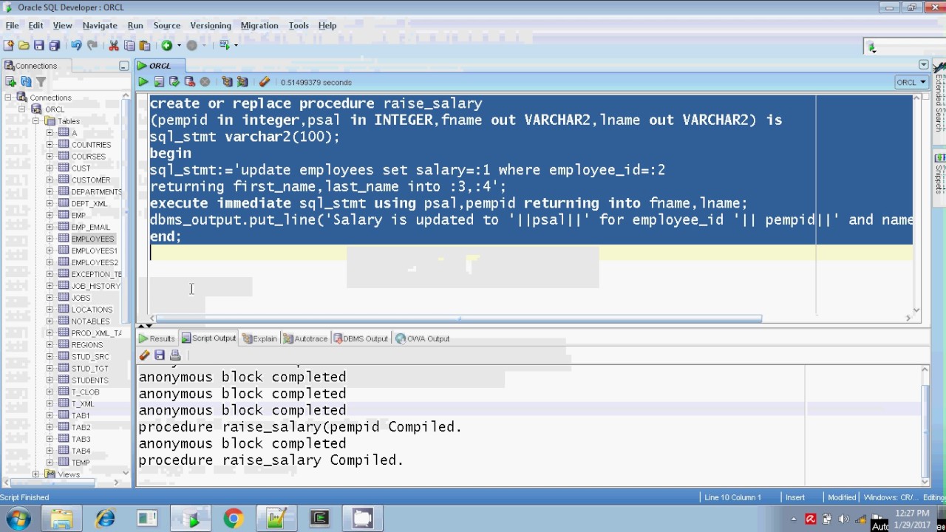Click the Paste clipboard icon

coord(145,45)
